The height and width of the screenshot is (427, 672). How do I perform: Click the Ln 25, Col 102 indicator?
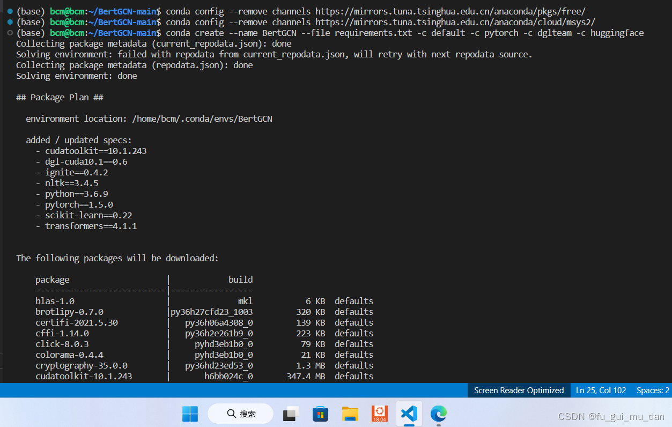coord(600,390)
